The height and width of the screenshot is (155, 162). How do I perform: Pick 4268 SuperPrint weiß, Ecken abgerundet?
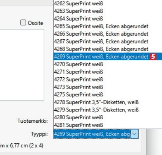click(x=108, y=49)
